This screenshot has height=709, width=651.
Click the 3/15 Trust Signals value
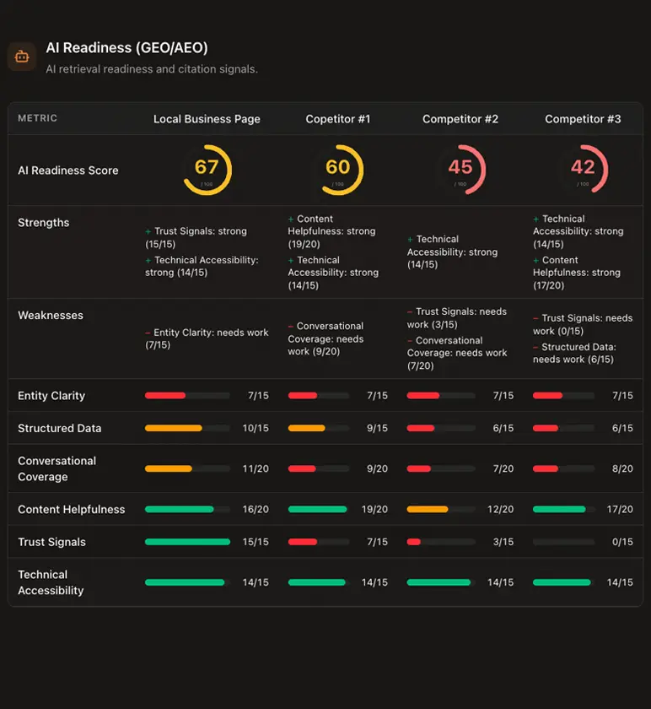coord(503,542)
